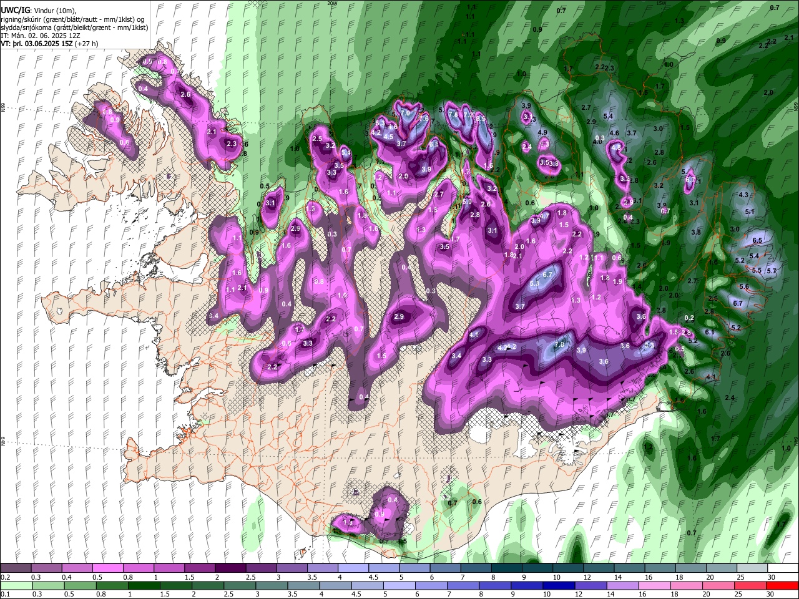Select the gray-green 2.5 rain legend swatch

(240, 586)
